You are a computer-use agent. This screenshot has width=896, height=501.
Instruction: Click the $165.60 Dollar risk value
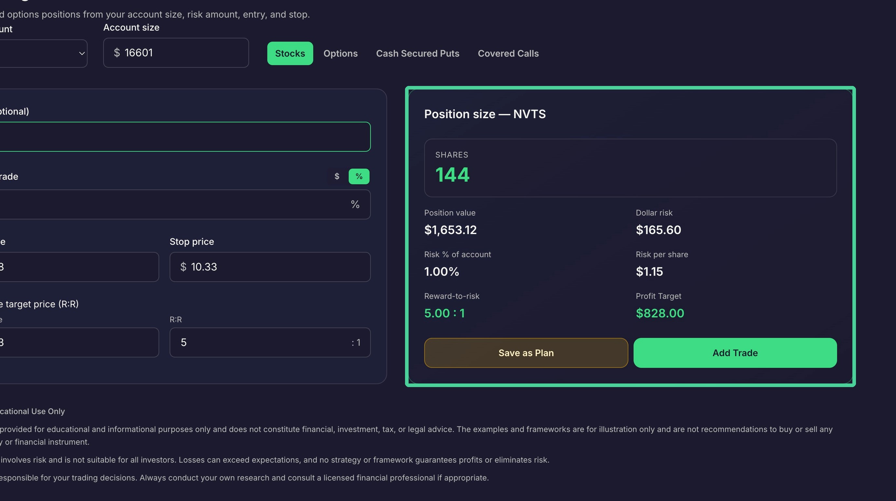[x=658, y=230]
